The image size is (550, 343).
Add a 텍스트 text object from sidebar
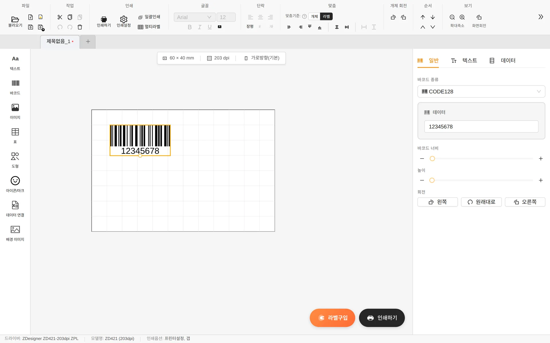15,63
